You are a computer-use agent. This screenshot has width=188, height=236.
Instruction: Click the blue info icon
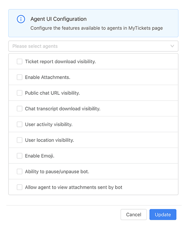(x=21, y=19)
